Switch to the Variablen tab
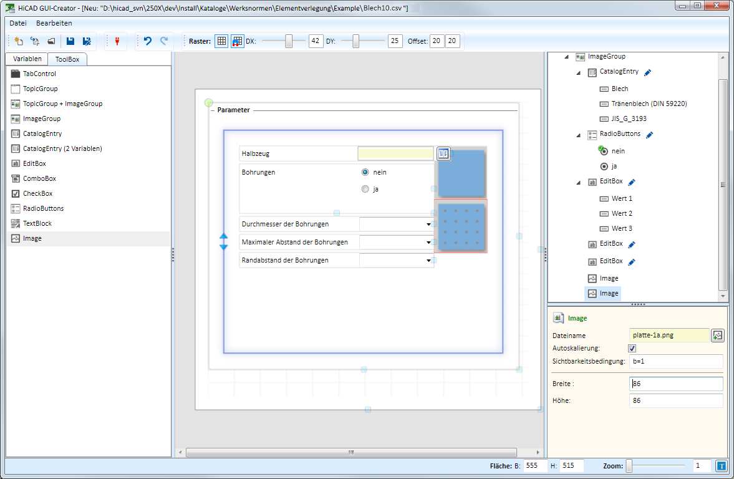734x479 pixels. click(27, 59)
